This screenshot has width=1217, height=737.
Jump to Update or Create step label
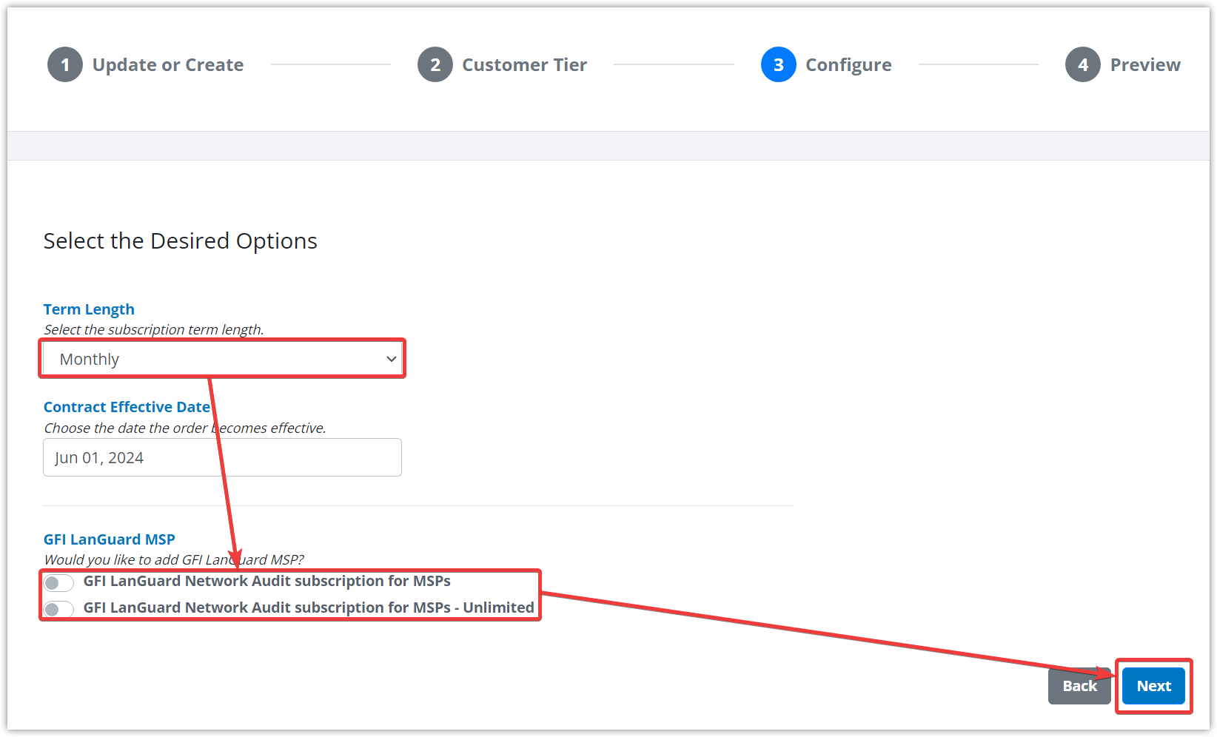tap(168, 65)
